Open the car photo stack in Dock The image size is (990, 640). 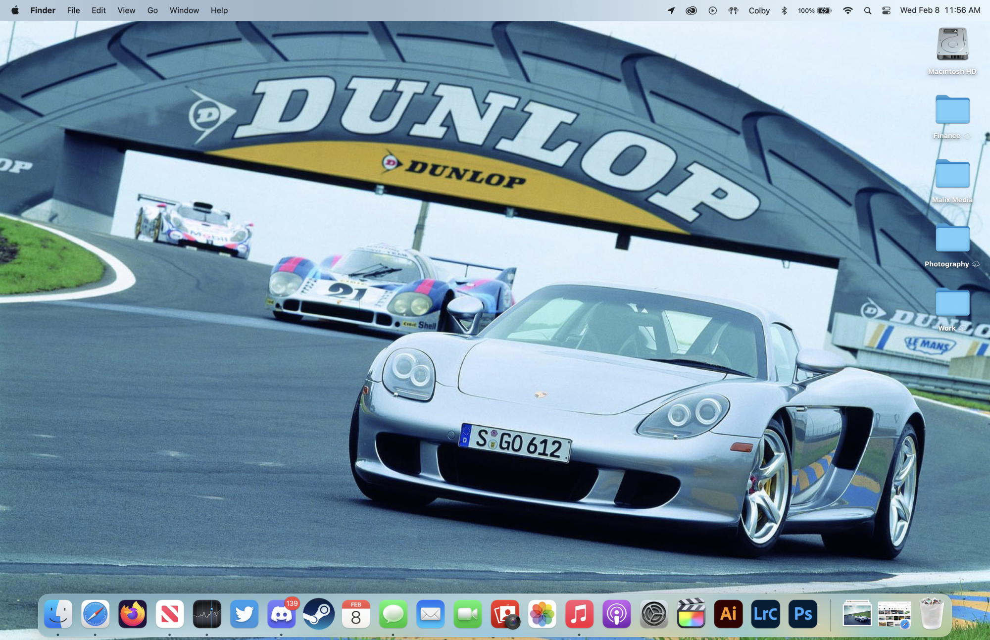(x=857, y=614)
